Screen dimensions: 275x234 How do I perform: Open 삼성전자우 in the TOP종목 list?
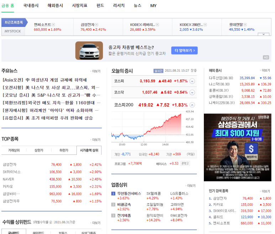coord(11,201)
